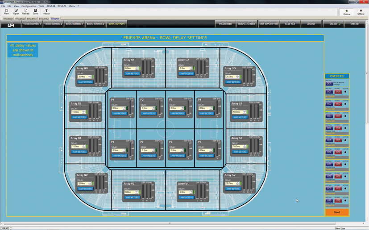Adjust Array O1 delay with stepper arrows

click(x=137, y=69)
